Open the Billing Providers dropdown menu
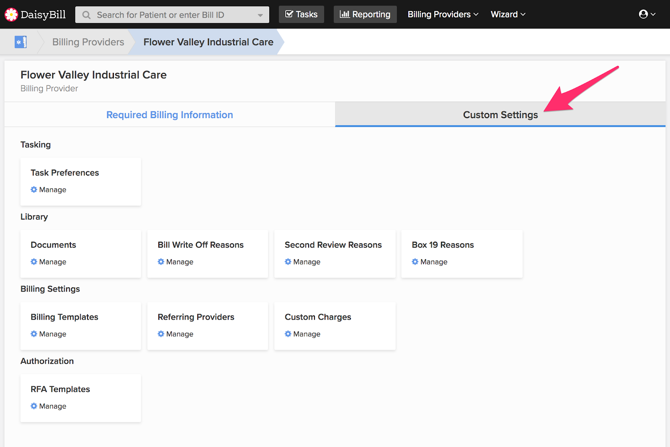 tap(443, 14)
